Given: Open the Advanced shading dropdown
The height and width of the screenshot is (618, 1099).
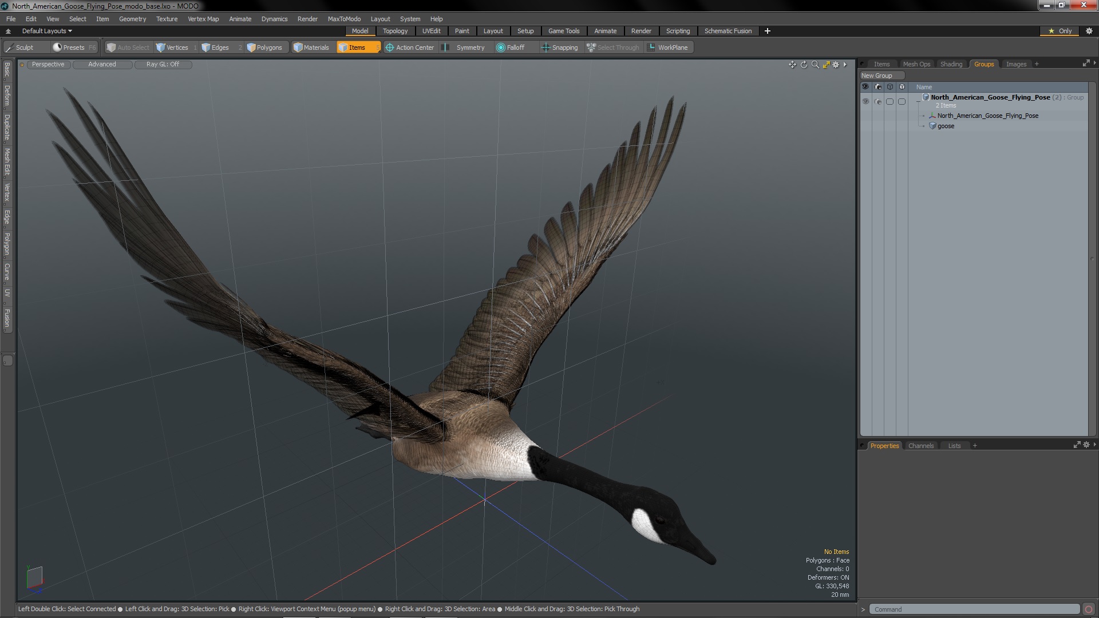Looking at the screenshot, I should pyautogui.click(x=102, y=64).
